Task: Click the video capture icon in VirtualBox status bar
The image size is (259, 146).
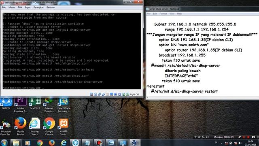Action: coord(115,94)
